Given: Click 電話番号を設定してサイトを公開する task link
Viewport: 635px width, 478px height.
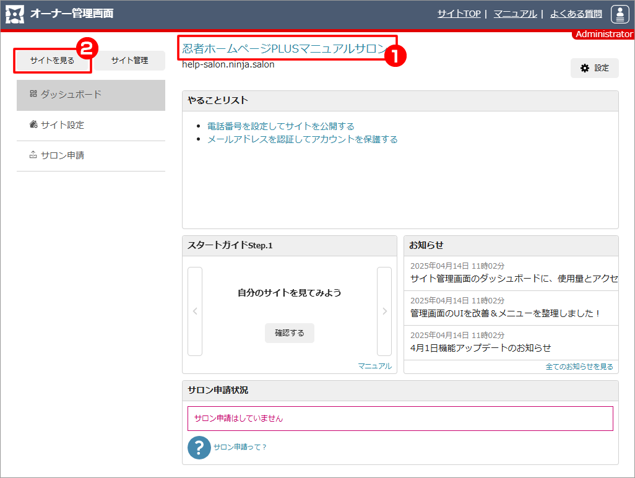Looking at the screenshot, I should coord(280,126).
